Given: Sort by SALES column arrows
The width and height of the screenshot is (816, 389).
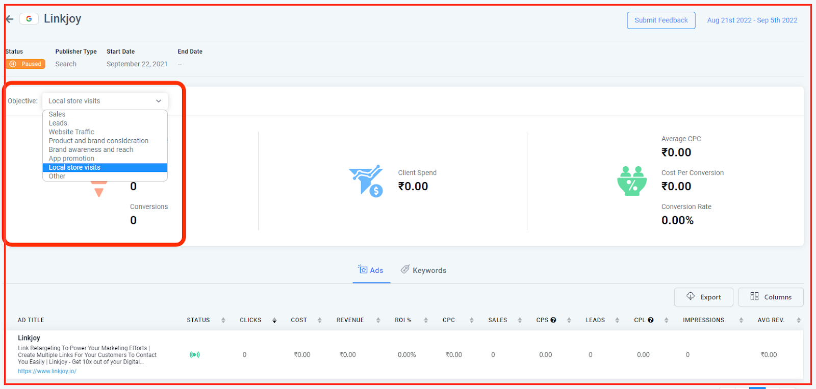Looking at the screenshot, I should 520,320.
